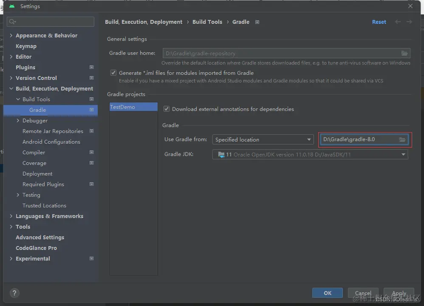Open CodeGlance Pro settings

point(36,248)
